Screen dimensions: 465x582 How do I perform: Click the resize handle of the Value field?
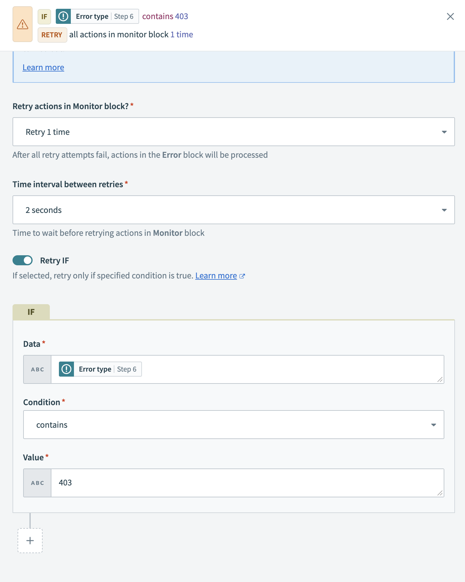click(440, 493)
